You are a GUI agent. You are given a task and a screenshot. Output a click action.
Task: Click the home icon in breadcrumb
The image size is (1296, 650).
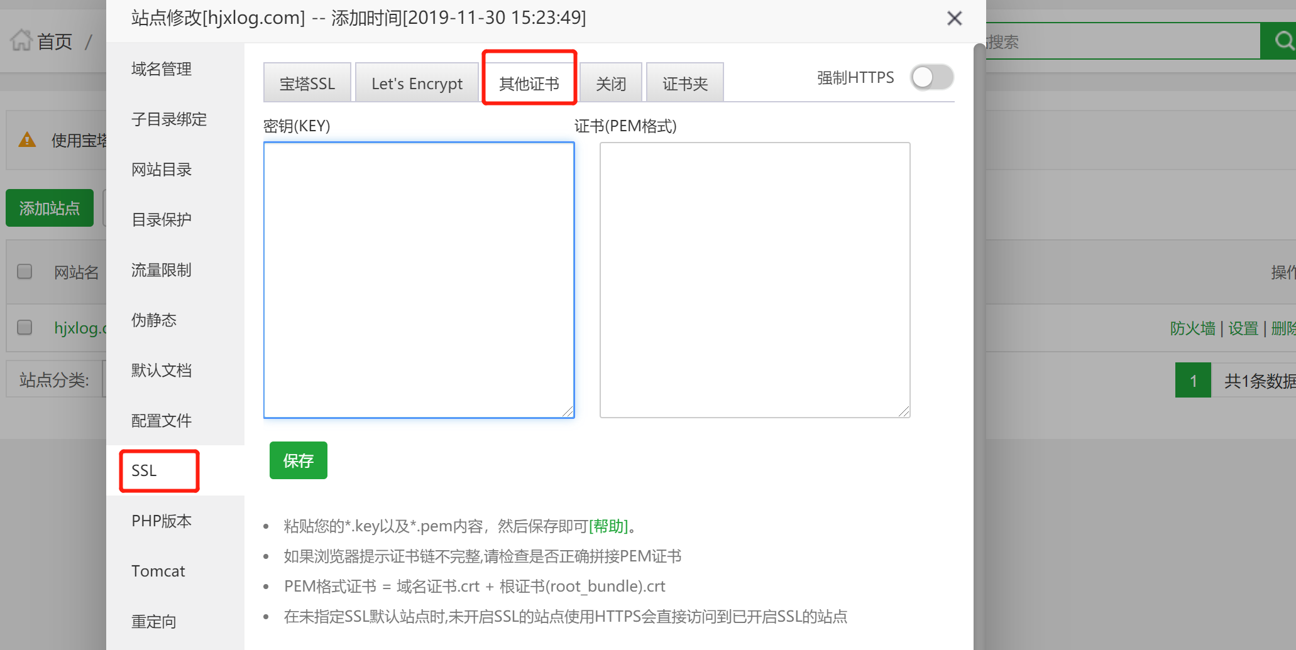tap(21, 41)
